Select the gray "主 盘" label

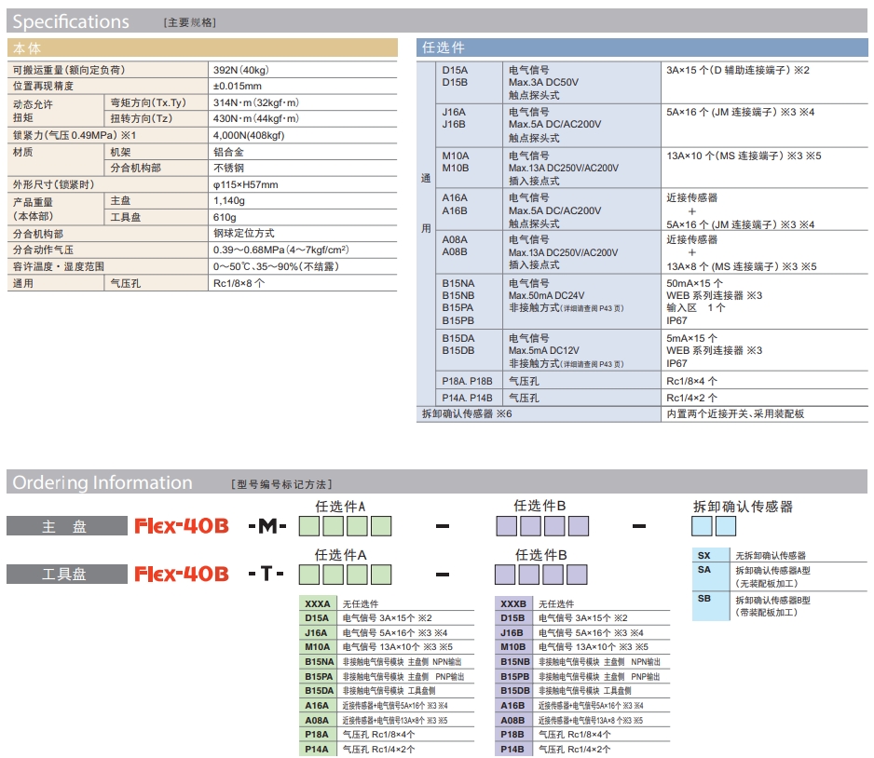67,526
